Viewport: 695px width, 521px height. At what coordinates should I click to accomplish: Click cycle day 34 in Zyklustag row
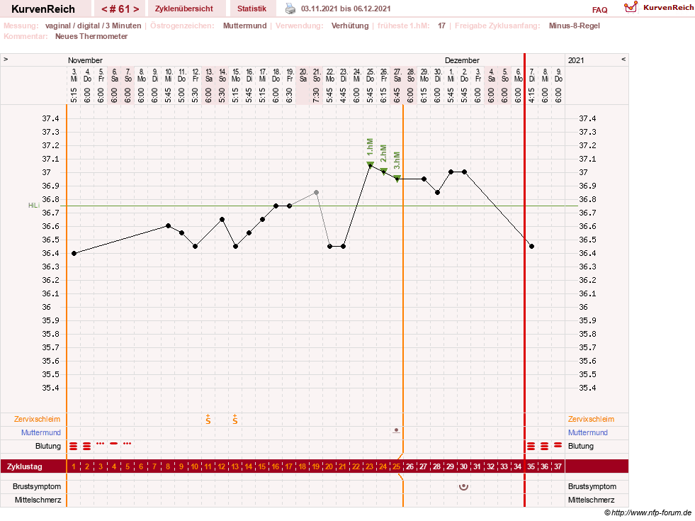point(517,466)
